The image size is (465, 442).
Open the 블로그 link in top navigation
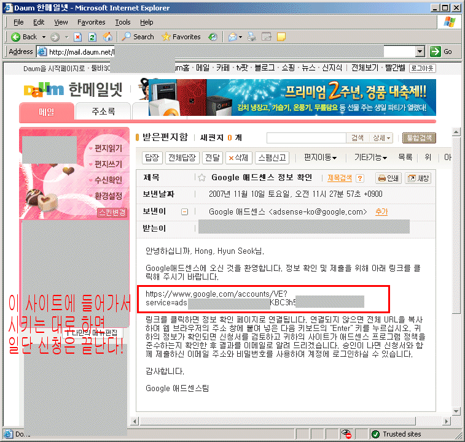tap(265, 68)
